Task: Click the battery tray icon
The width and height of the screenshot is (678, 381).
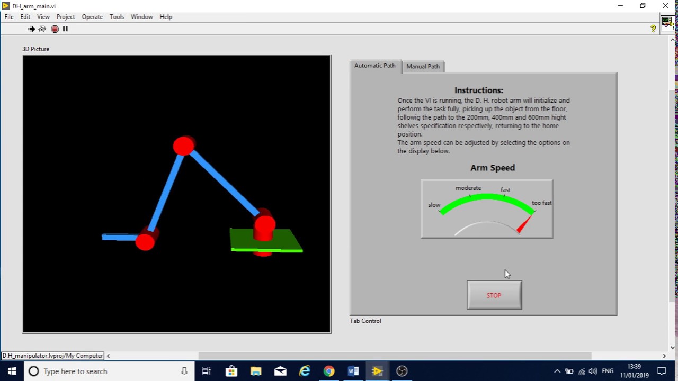Action: (x=569, y=371)
